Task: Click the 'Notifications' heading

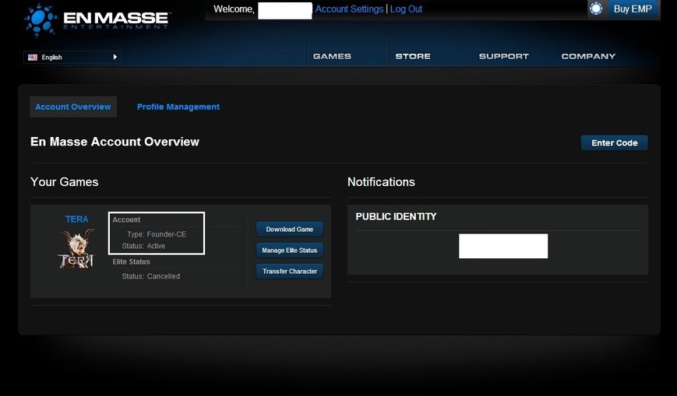Action: [381, 182]
